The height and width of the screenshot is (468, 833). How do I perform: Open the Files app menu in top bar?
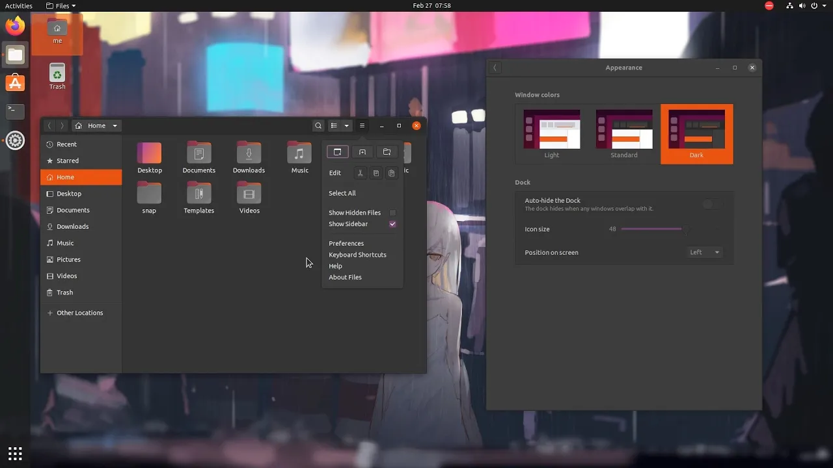pyautogui.click(x=61, y=6)
